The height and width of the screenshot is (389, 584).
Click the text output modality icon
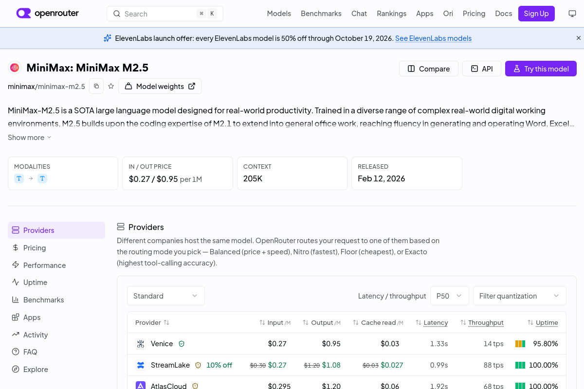click(x=42, y=178)
